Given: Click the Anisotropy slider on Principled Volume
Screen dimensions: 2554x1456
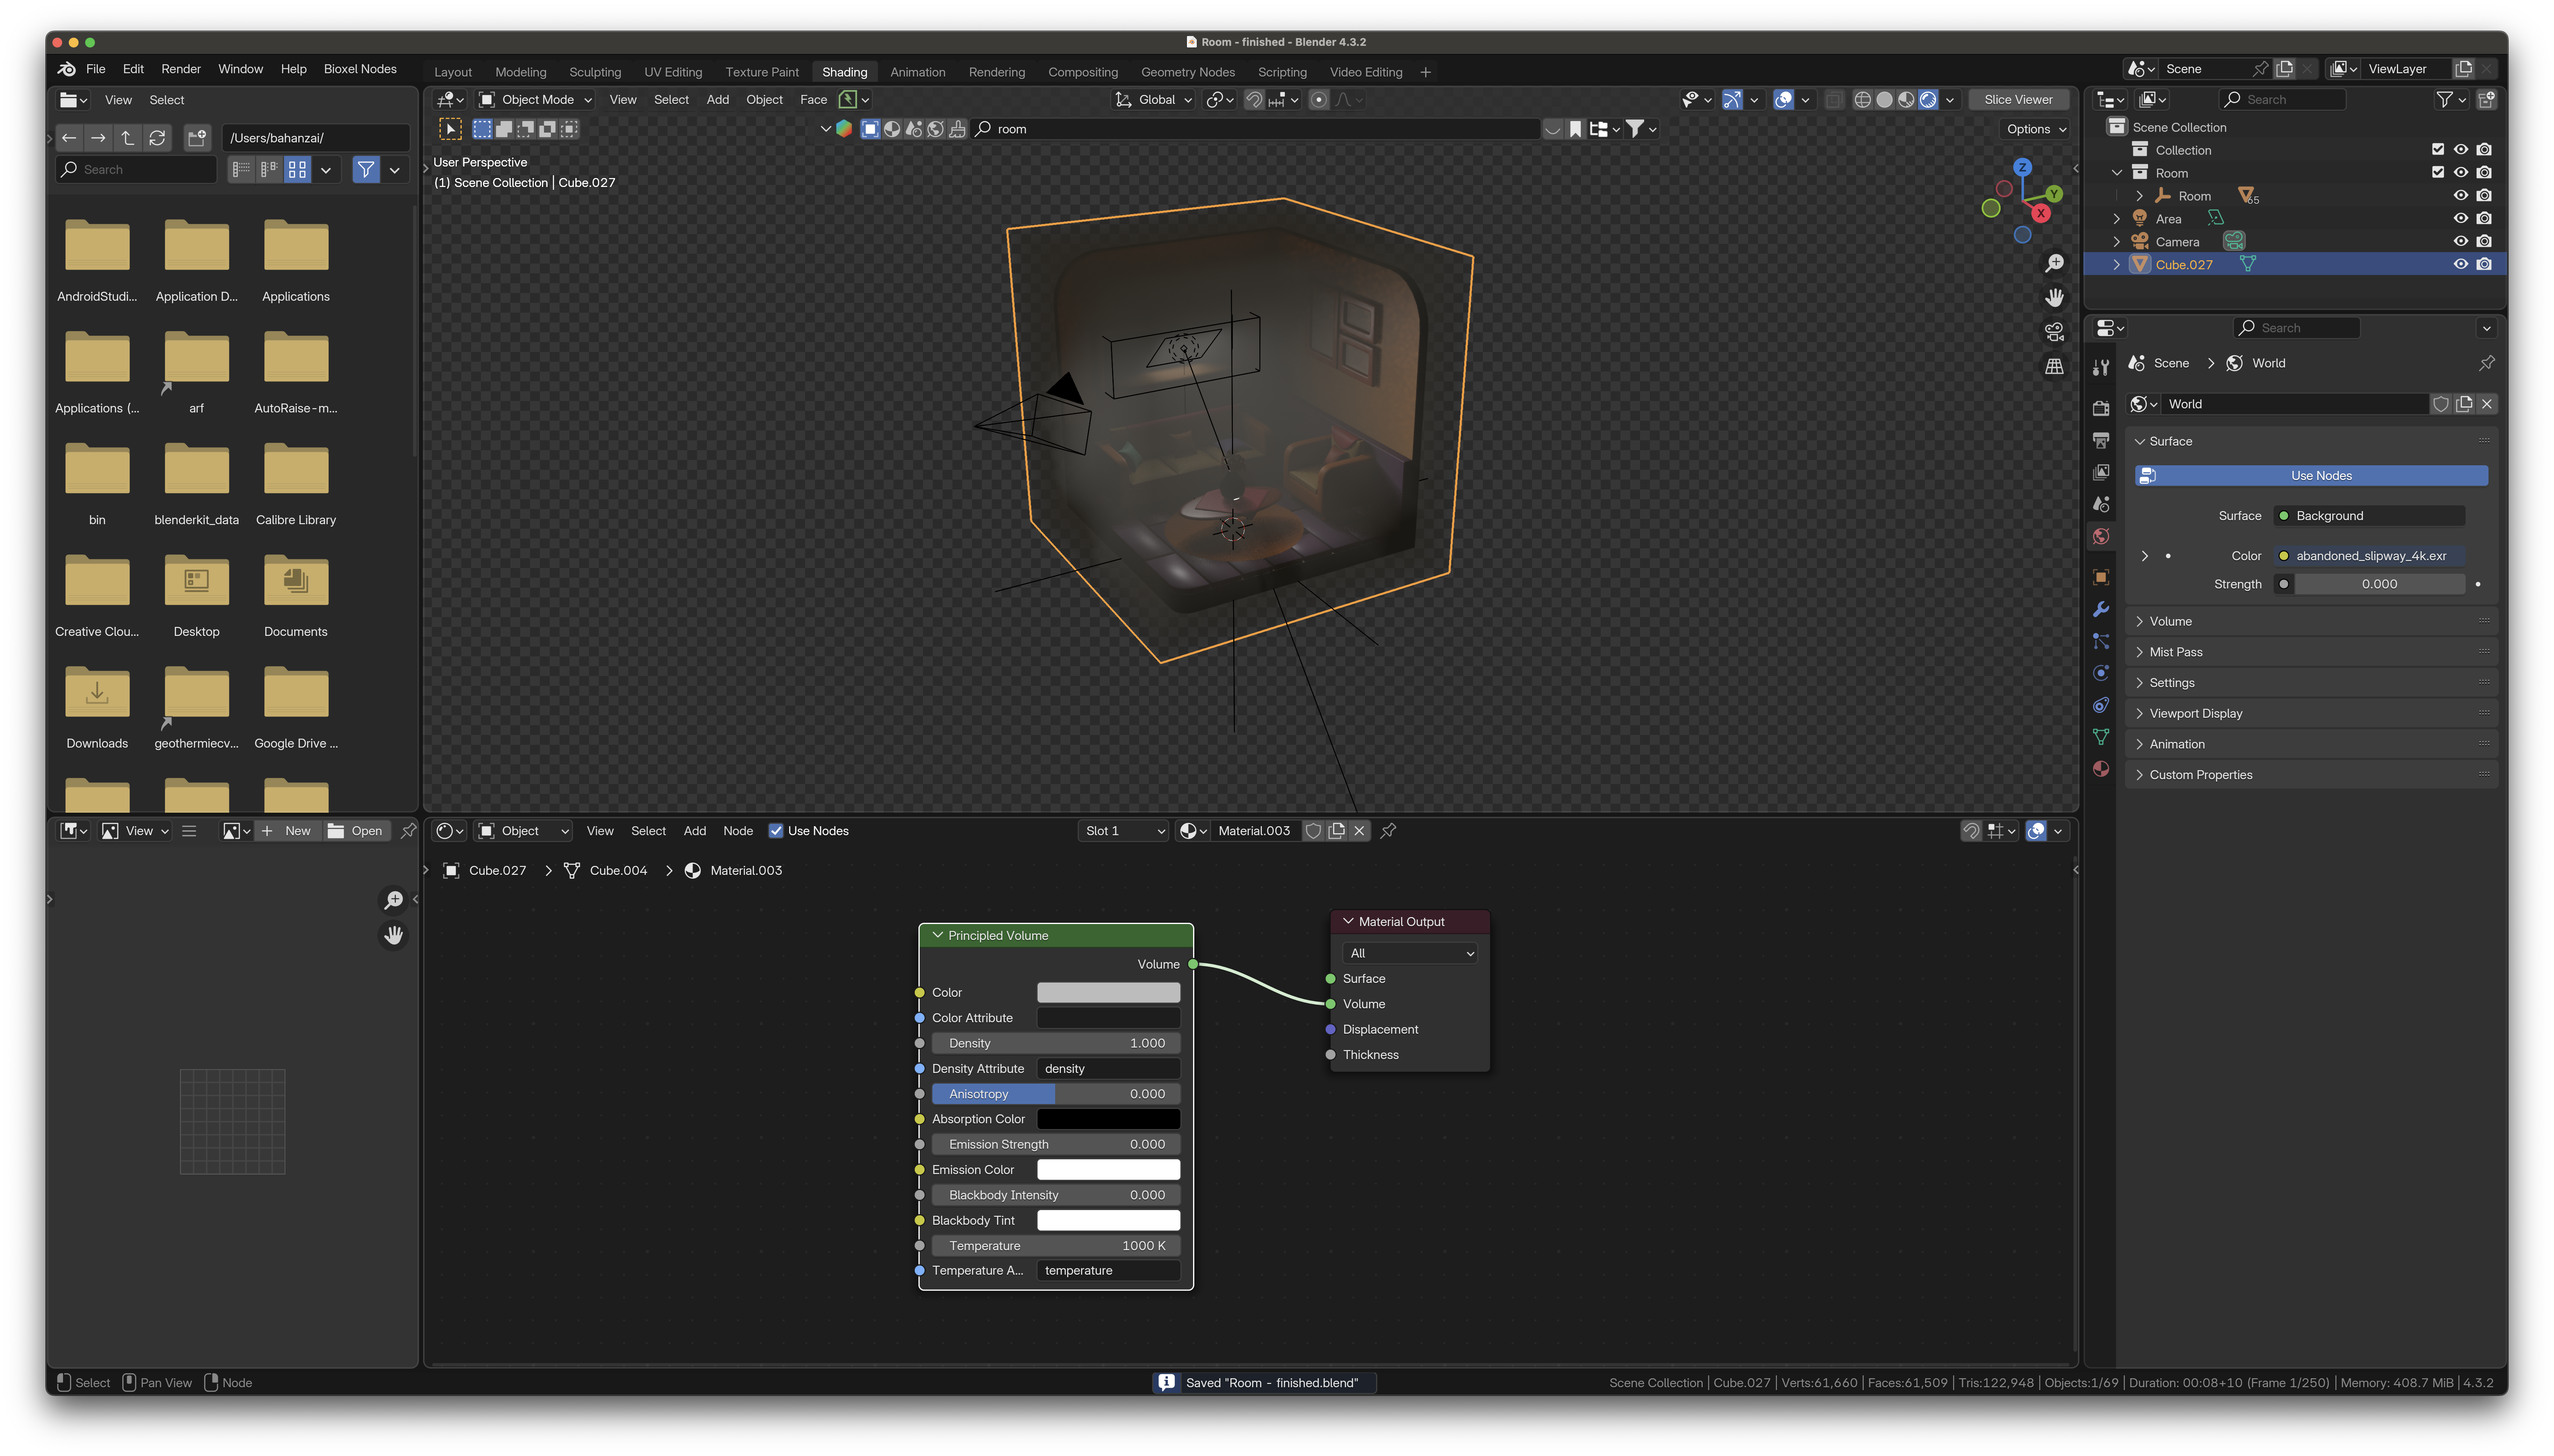Looking at the screenshot, I should point(1056,1094).
